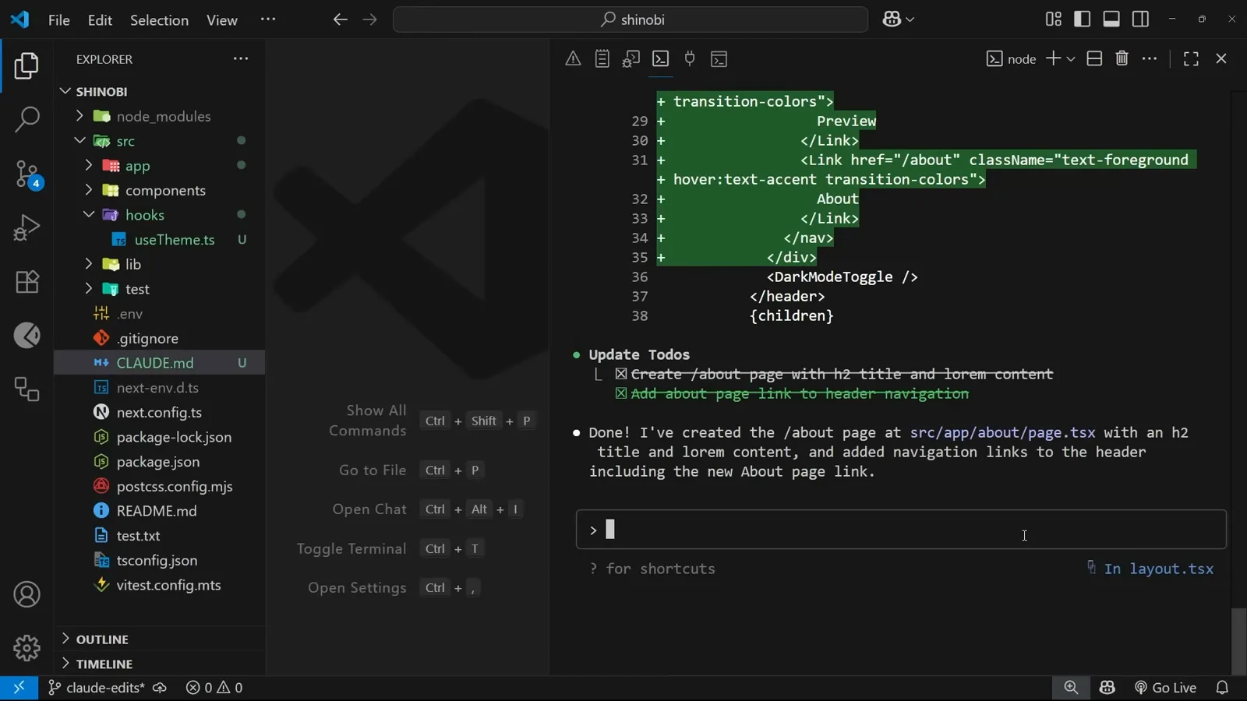This screenshot has height=701, width=1247.
Task: Open the File menu
Action: 58,20
